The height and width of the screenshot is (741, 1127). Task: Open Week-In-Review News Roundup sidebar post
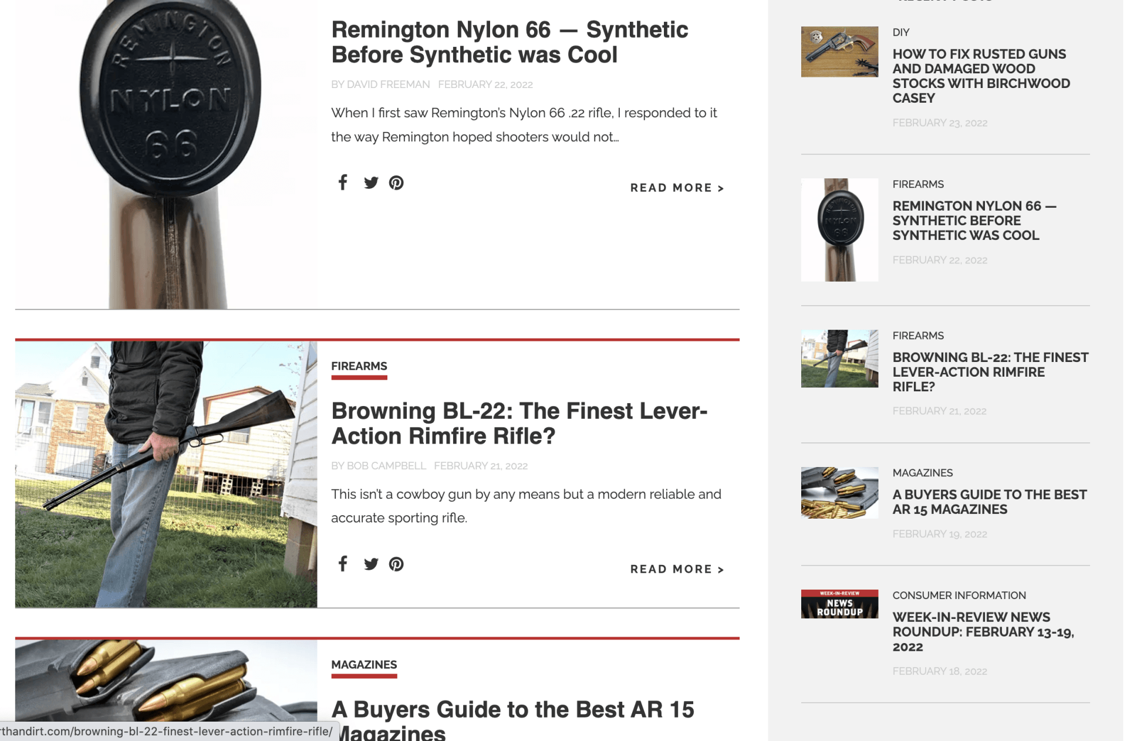(983, 632)
